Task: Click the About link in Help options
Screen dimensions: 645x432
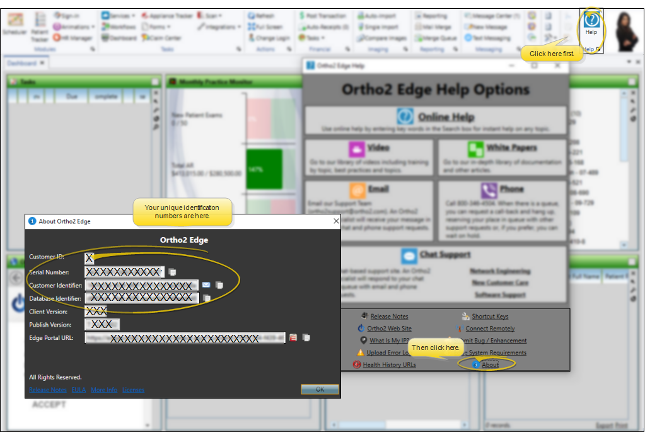Action: 490,365
